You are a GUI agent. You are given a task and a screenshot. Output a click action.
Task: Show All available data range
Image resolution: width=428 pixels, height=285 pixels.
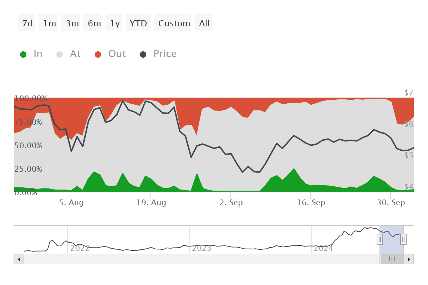[x=204, y=23]
